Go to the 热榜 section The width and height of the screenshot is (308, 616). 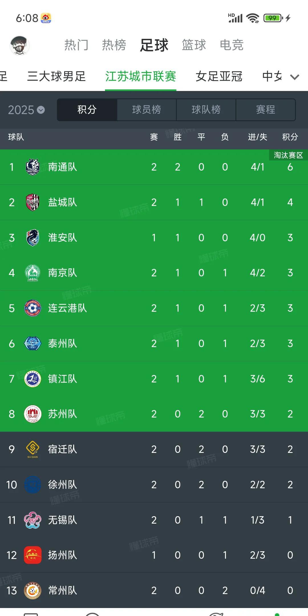[x=114, y=45]
